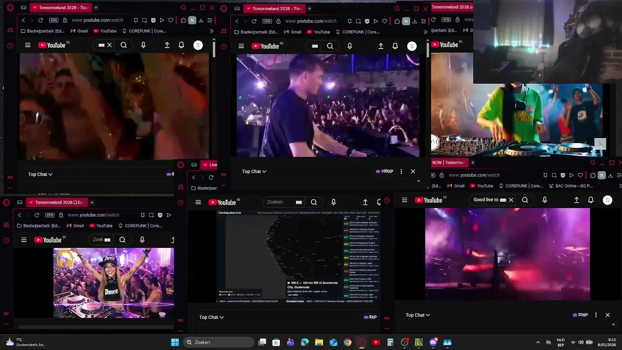Click the 100XP channel points button
Image resolution: width=622 pixels, height=350 pixels.
pyautogui.click(x=385, y=172)
